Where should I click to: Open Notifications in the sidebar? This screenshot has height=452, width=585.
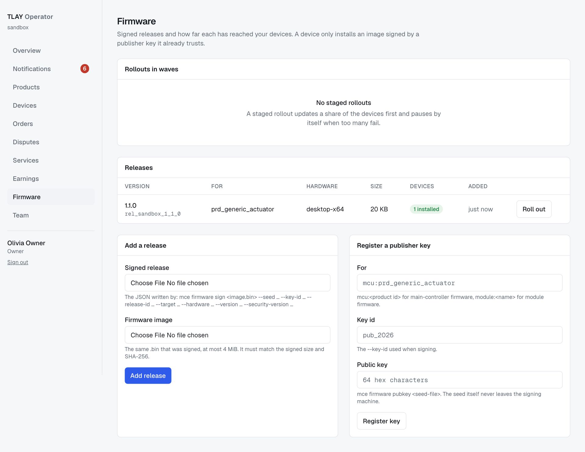[x=51, y=69]
